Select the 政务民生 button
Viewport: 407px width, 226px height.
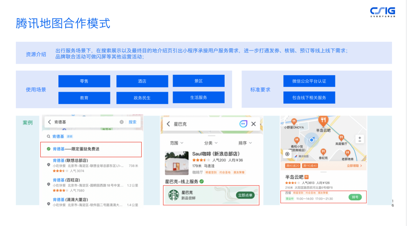142,98
